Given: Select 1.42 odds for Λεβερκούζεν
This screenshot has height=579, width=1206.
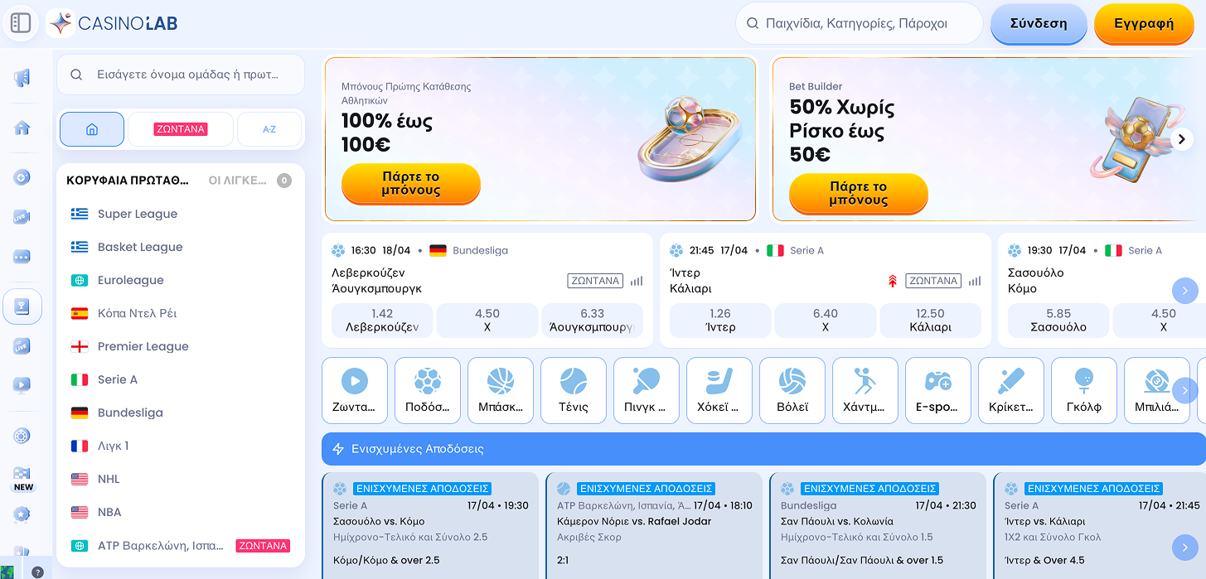Looking at the screenshot, I should point(382,320).
